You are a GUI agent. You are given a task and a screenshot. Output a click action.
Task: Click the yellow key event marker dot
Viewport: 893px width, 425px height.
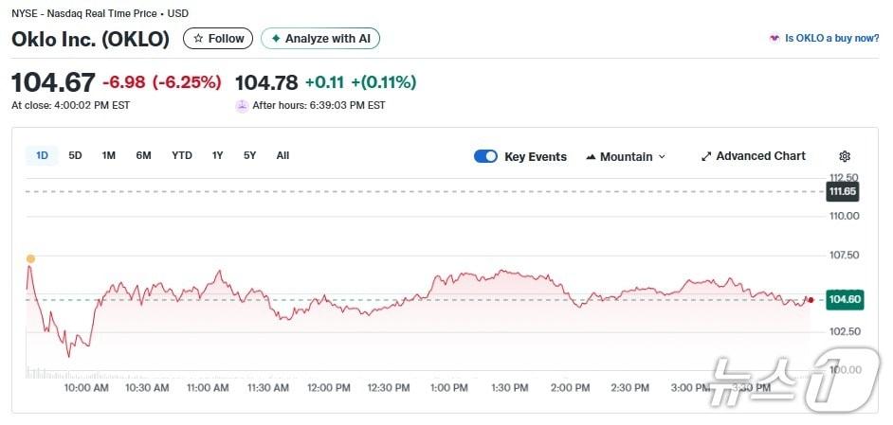30,258
